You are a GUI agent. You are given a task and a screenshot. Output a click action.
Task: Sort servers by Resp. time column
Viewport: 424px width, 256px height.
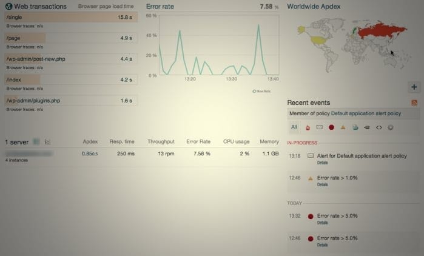122,142
